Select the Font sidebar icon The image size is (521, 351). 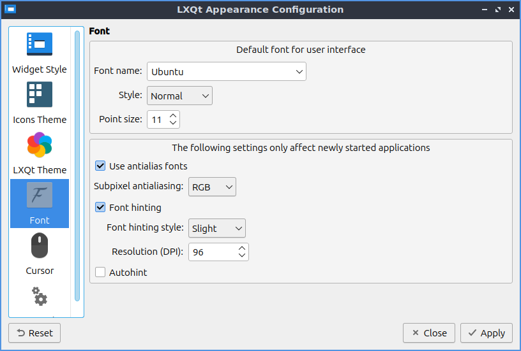[x=40, y=196]
